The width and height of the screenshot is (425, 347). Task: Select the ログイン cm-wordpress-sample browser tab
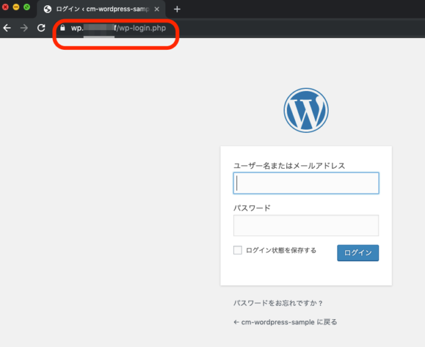[101, 9]
